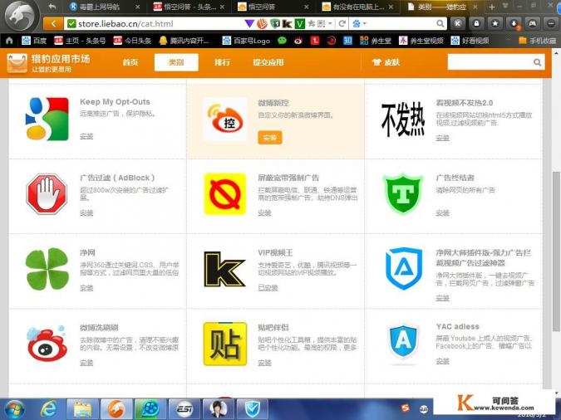Click the 屏蔽宽带强制广告 prohibition icon

click(x=224, y=194)
